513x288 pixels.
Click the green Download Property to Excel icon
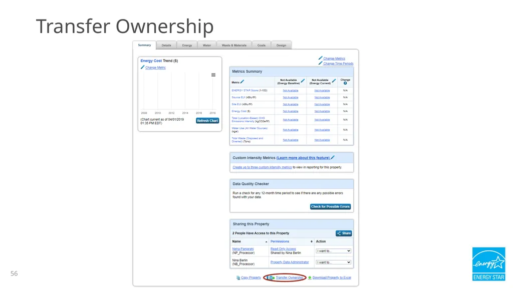click(310, 277)
